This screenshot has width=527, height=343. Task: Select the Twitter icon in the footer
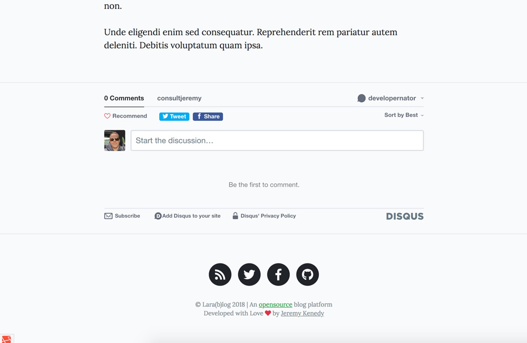click(249, 275)
